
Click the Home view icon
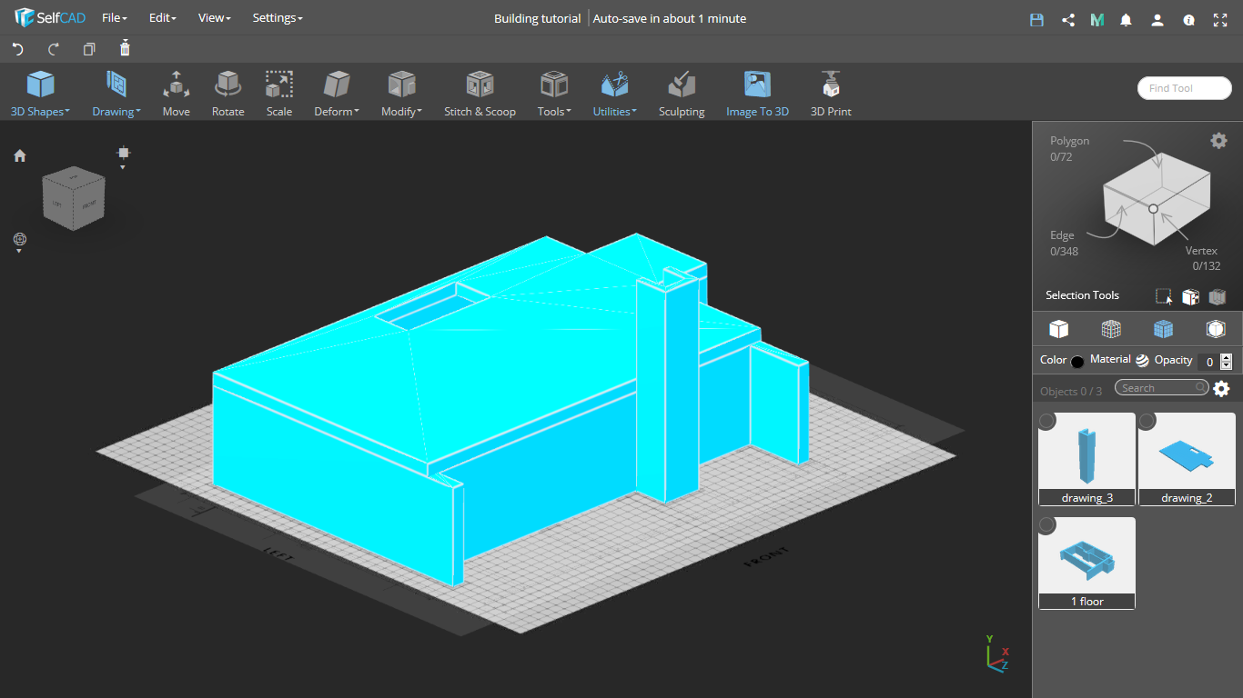[20, 156]
